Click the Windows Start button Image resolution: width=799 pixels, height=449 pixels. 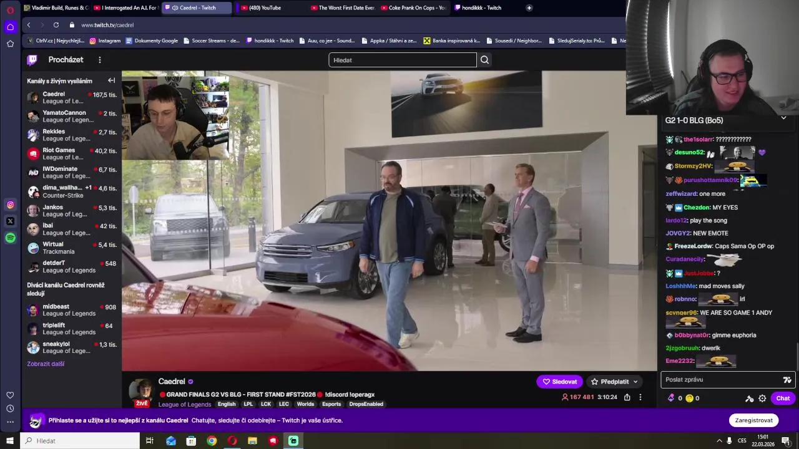pyautogui.click(x=9, y=441)
